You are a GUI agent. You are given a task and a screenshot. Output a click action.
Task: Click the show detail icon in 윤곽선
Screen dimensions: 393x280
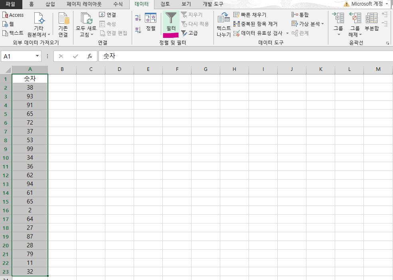(385, 14)
